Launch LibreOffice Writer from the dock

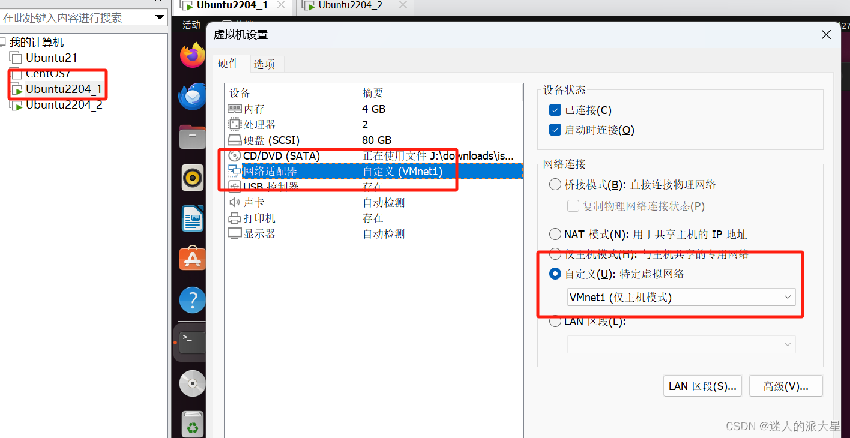tap(192, 218)
